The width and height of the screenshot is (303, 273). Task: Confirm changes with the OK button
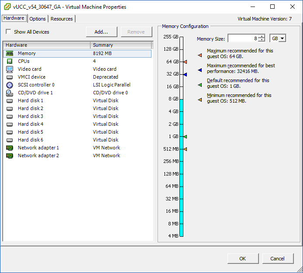tap(243, 259)
